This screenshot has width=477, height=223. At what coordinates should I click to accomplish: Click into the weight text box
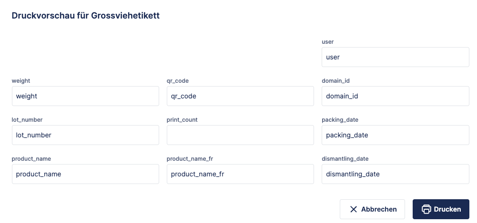[x=85, y=96]
